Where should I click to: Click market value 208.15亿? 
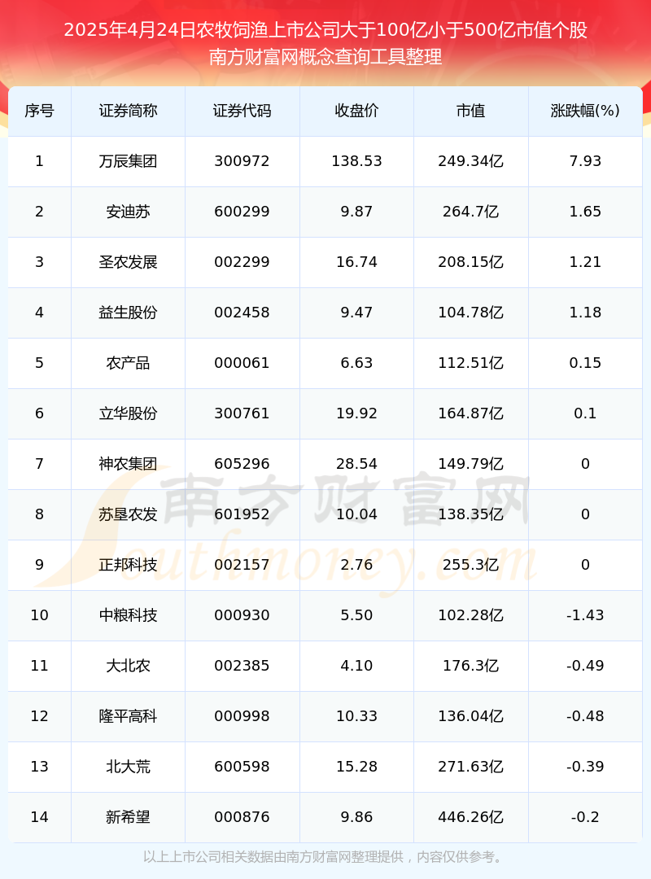[471, 262]
